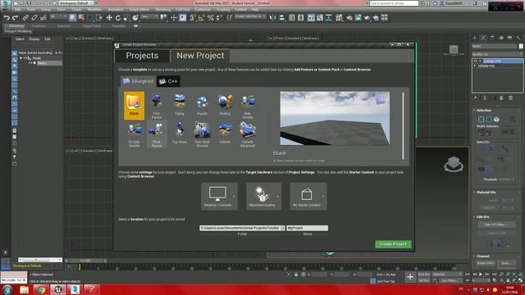Select the Vehicle Advanced template
This screenshot has width=525, height=295.
248,134
